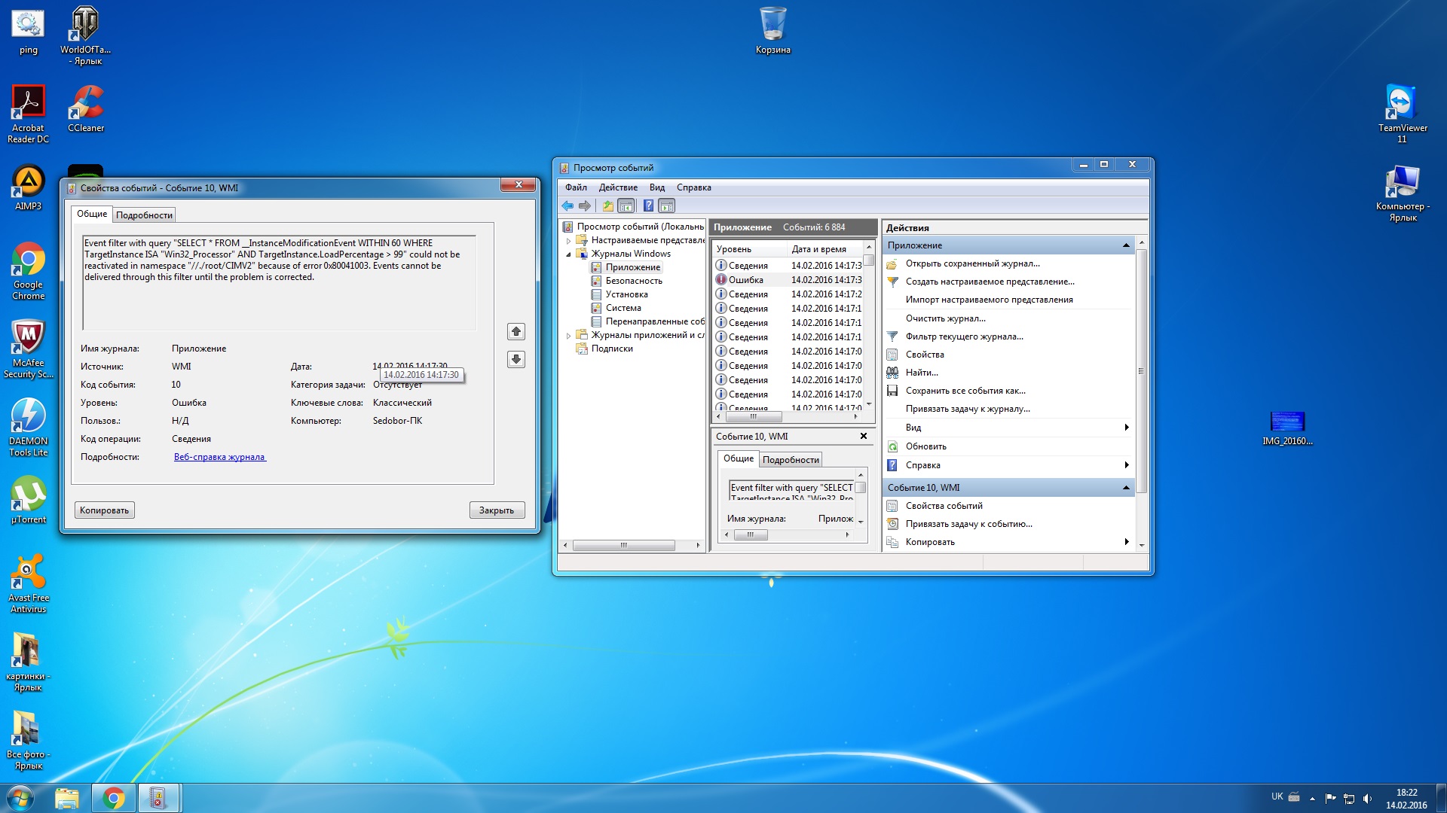The height and width of the screenshot is (813, 1447).
Task: Switch to the Подробности tab in properties dialog
Action: tap(144, 215)
